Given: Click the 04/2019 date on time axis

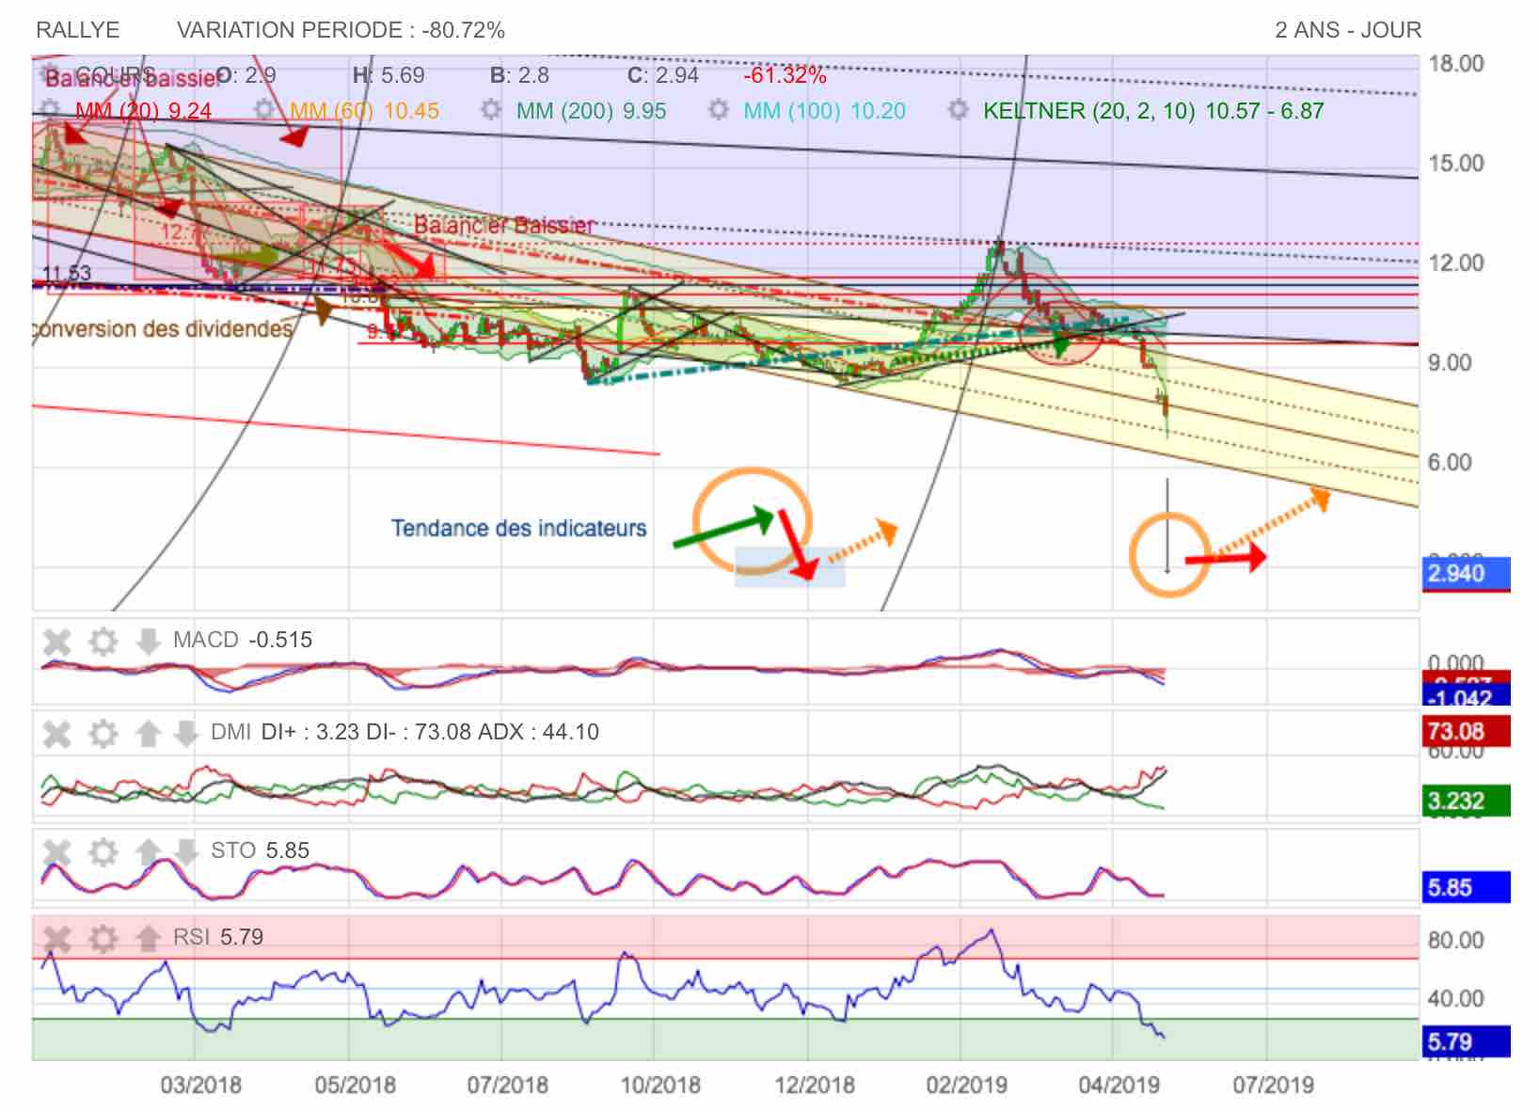Looking at the screenshot, I should click(x=1119, y=1085).
